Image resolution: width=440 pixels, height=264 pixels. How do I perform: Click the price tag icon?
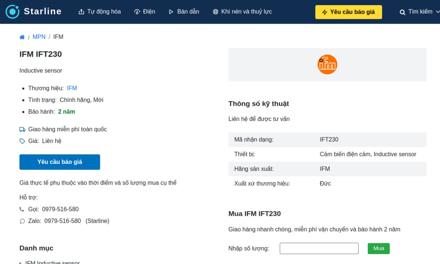pyautogui.click(x=22, y=141)
